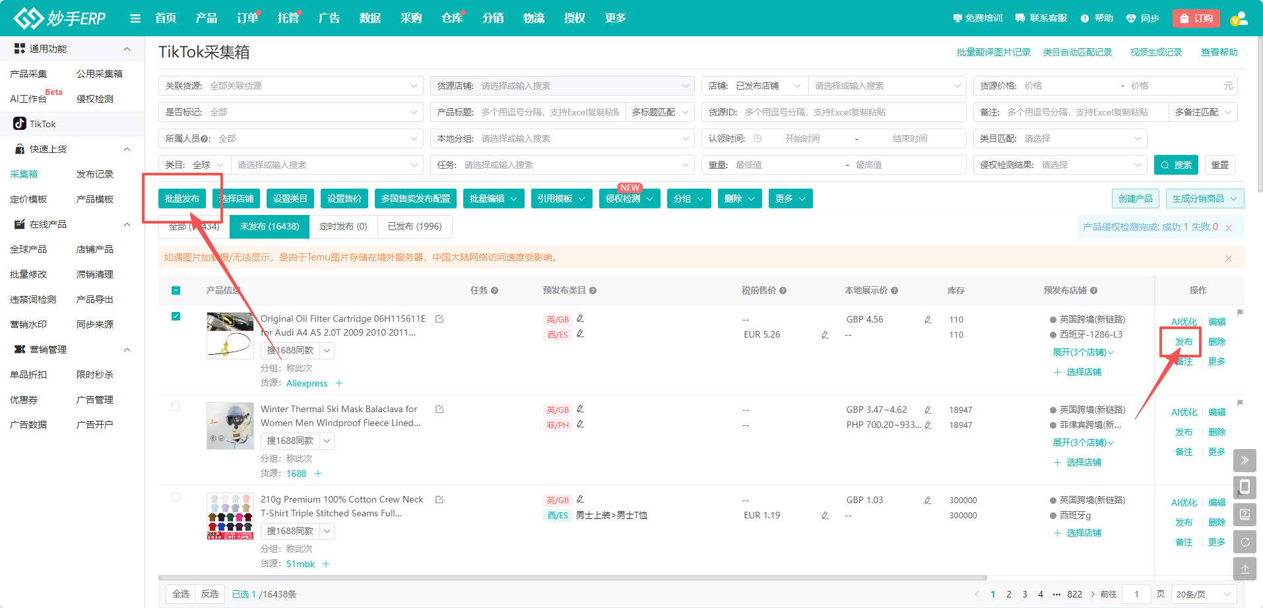Switch to 已发布 (1996) tab
Screen dimensions: 1263x608
414,226
